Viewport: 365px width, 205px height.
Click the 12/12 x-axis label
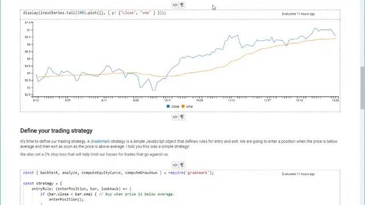click(299, 100)
